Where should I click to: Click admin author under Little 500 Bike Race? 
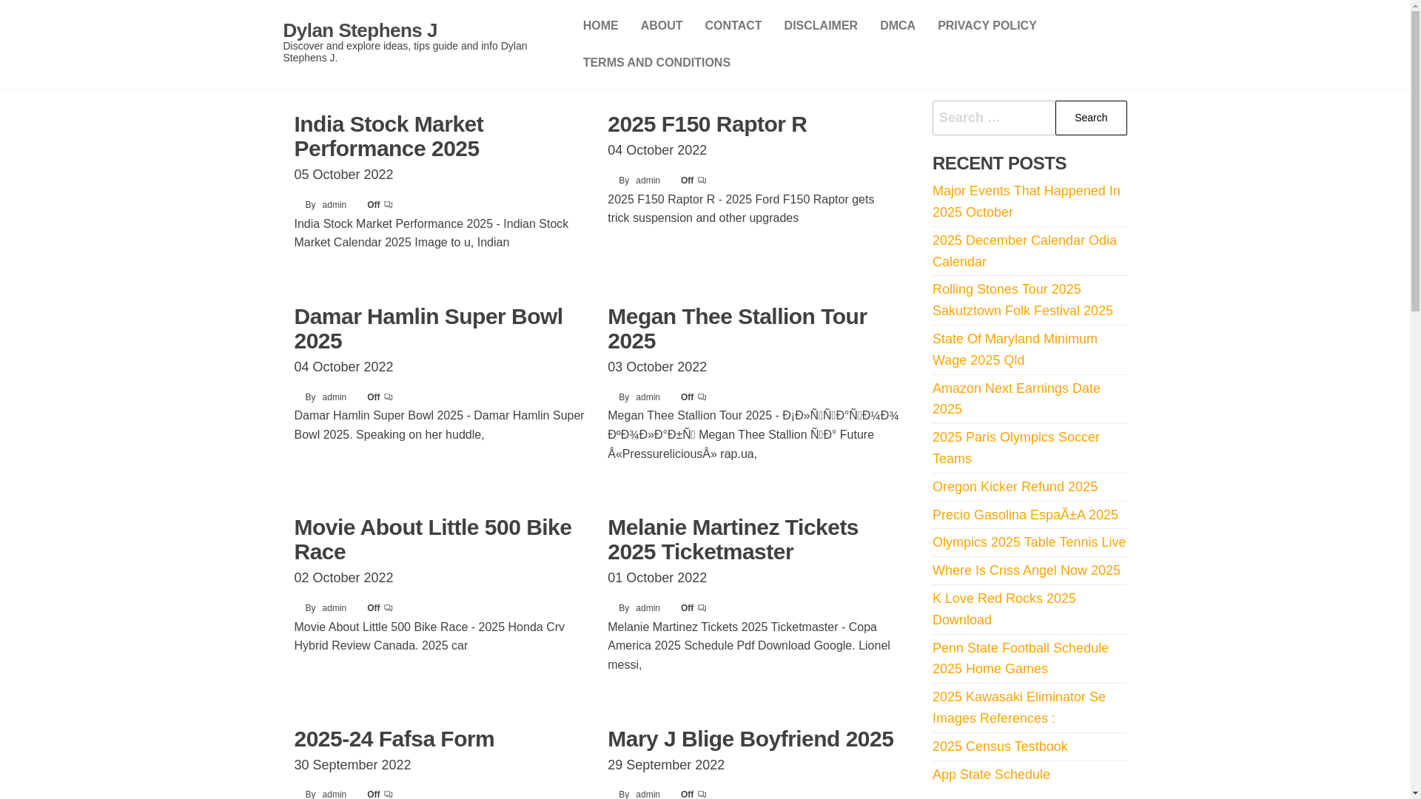(334, 608)
